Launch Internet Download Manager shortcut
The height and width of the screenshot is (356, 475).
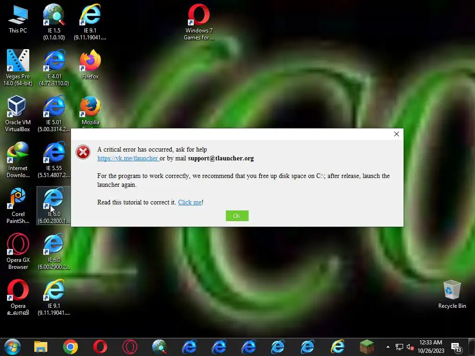18,160
